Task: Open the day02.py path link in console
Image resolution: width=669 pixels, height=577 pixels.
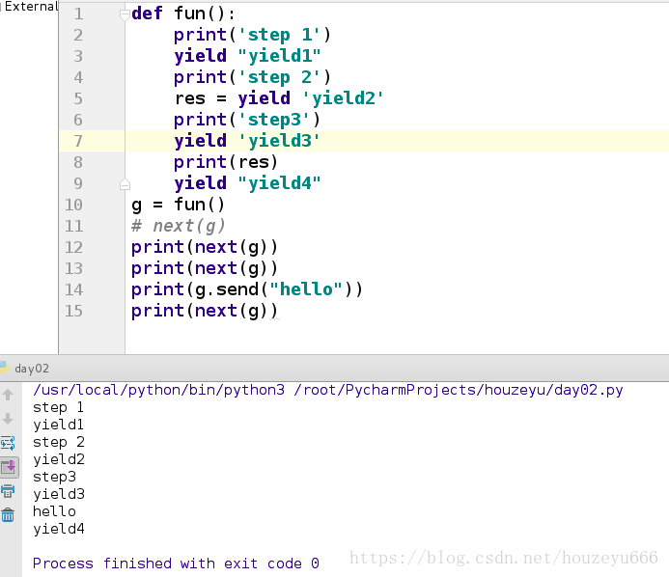Action: point(459,390)
